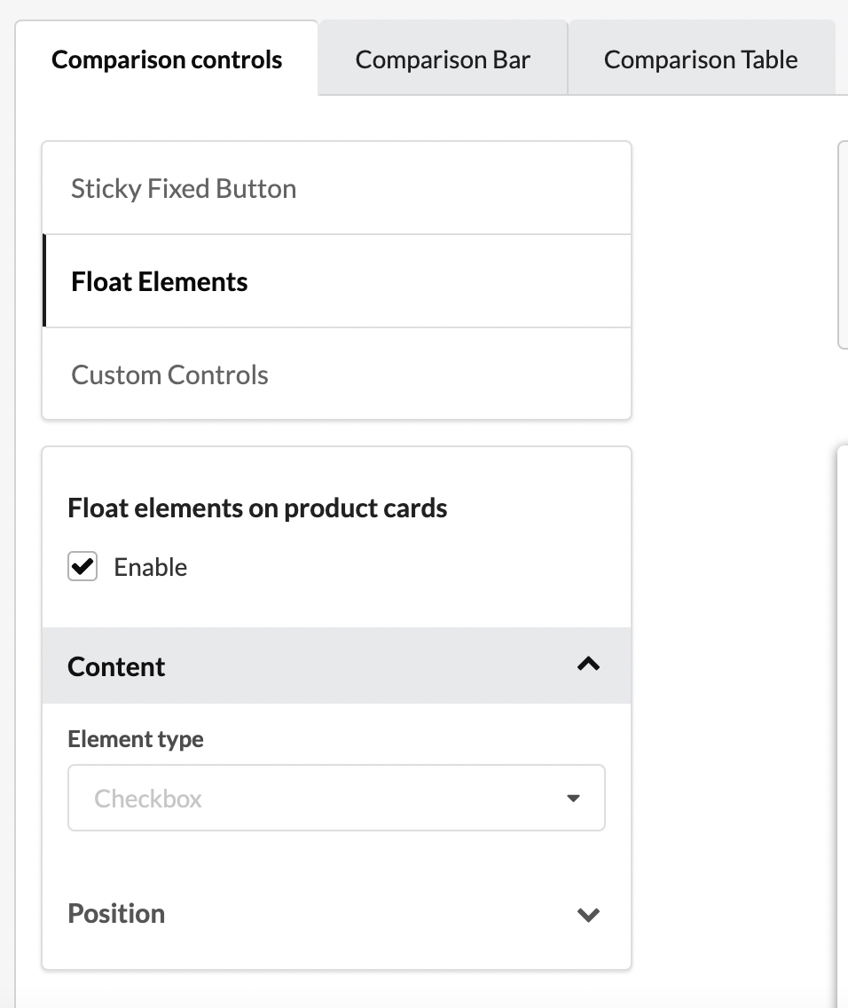
Task: Collapse Content section using the up chevron
Action: 588,664
